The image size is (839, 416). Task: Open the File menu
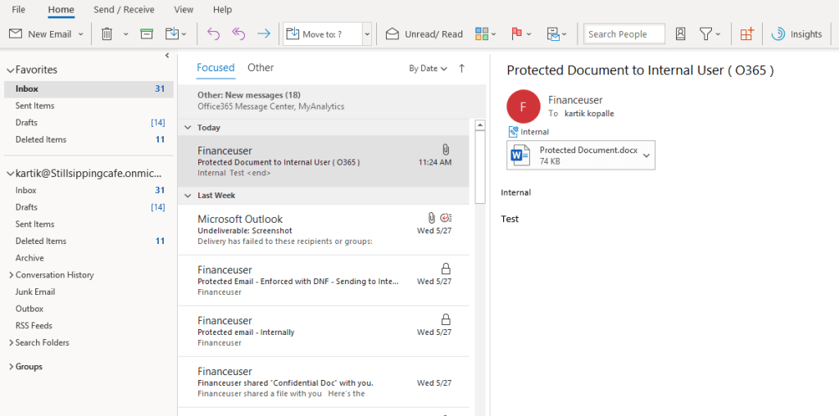(18, 10)
